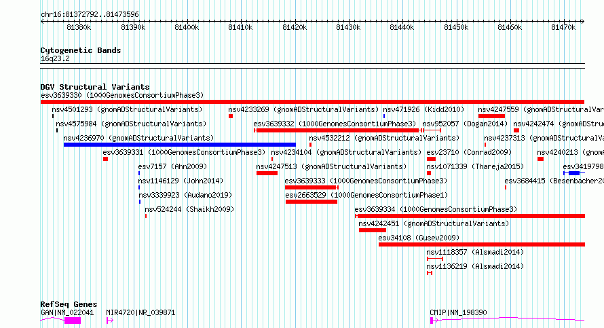Click the RefSeq Genes track title

tap(69, 304)
